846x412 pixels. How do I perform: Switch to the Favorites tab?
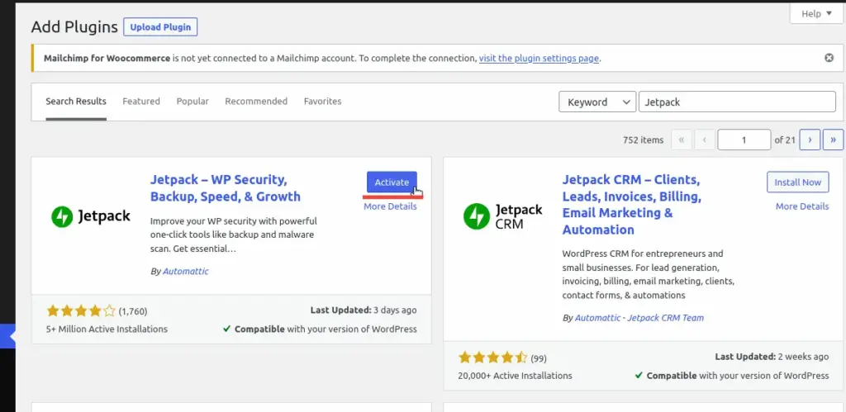(x=323, y=102)
